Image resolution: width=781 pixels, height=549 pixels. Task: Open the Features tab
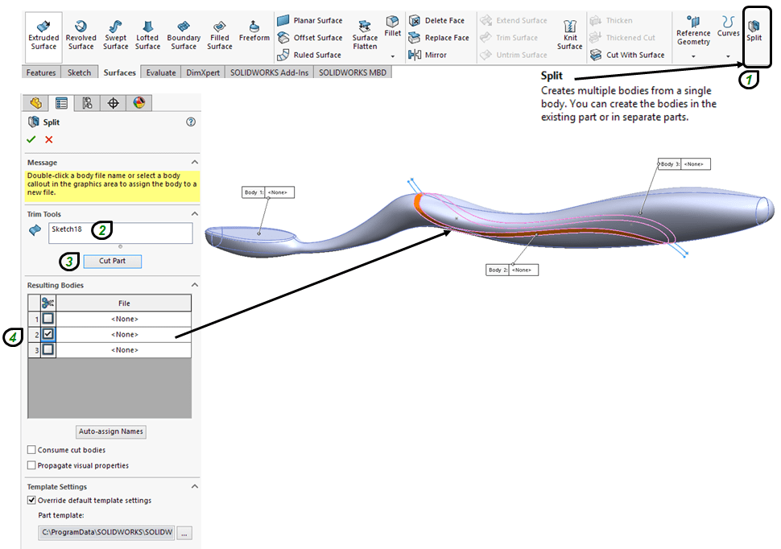41,72
